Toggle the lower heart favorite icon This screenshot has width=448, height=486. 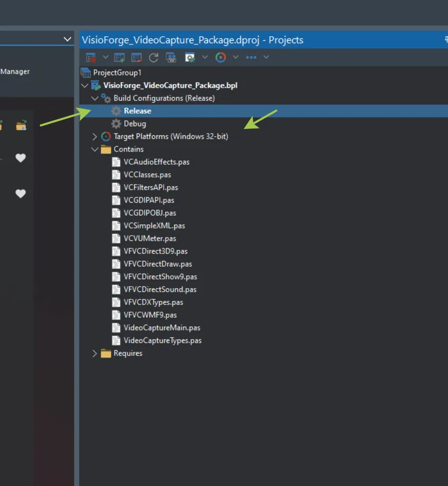(x=20, y=194)
